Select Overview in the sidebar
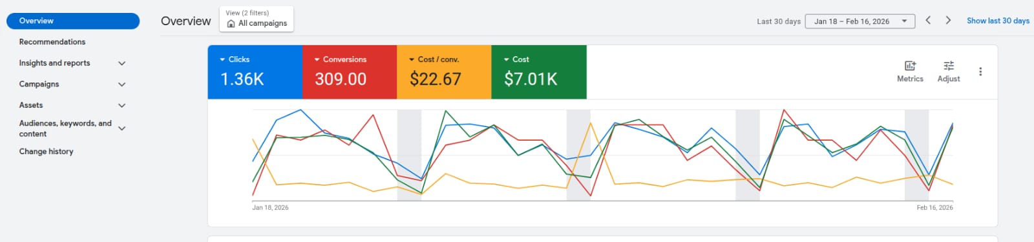Screen dimensions: 1034x242 (x=73, y=21)
